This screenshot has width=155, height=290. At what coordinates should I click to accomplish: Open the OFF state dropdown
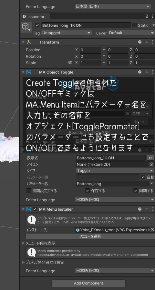click(x=141, y=114)
